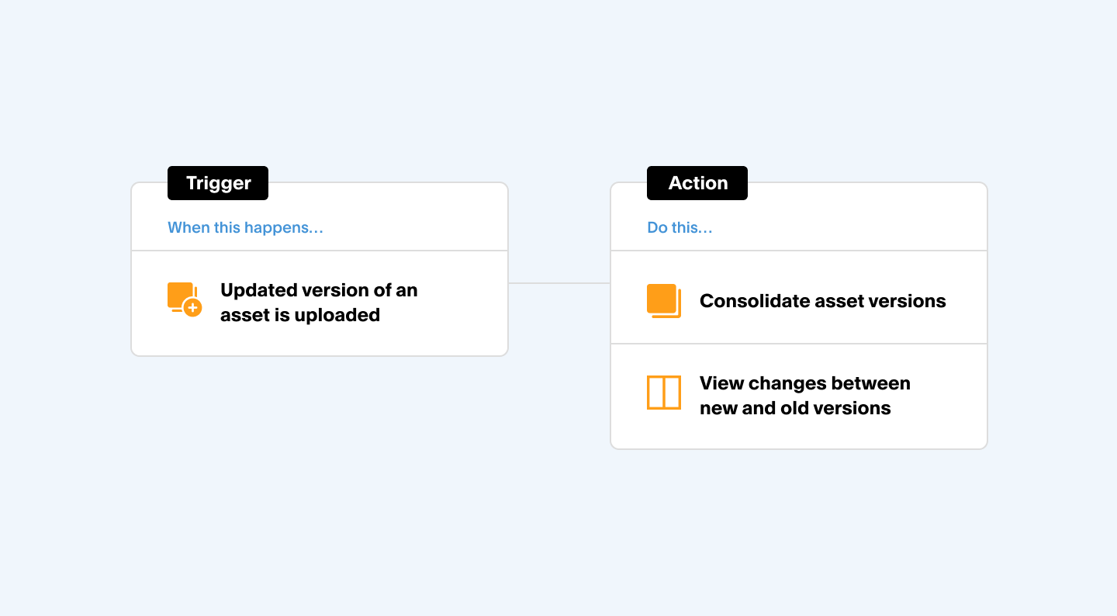Select the consolidate asset versions row

click(799, 297)
